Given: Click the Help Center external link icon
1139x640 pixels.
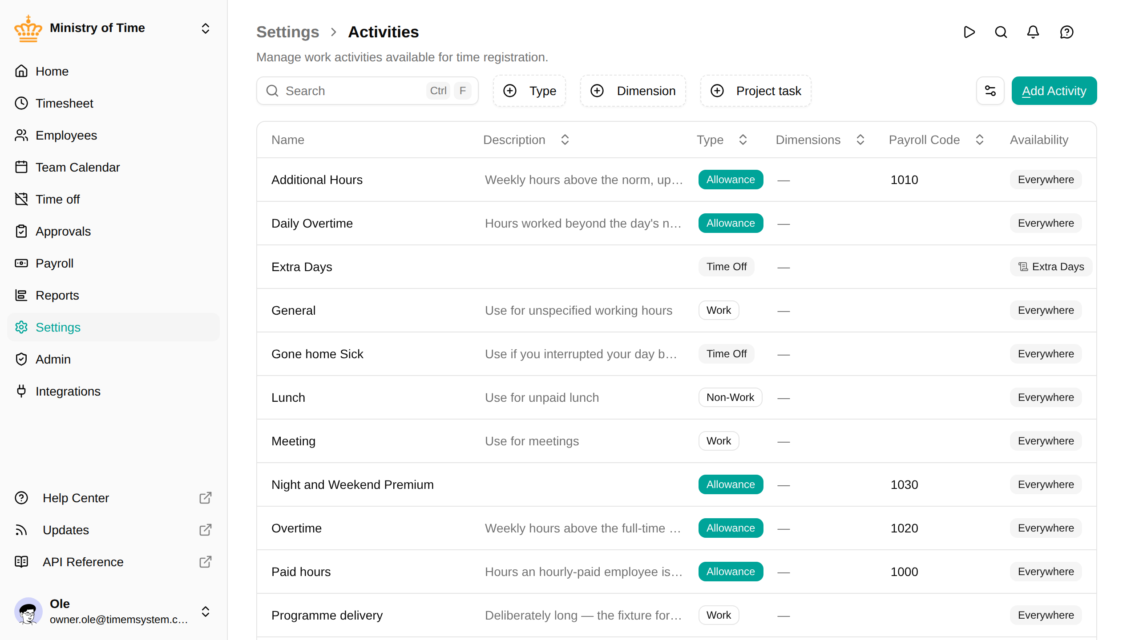Looking at the screenshot, I should pos(205,498).
